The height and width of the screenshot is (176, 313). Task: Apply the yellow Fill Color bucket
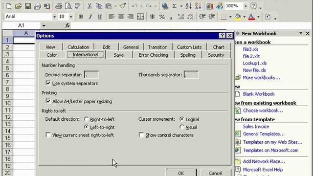click(x=238, y=17)
